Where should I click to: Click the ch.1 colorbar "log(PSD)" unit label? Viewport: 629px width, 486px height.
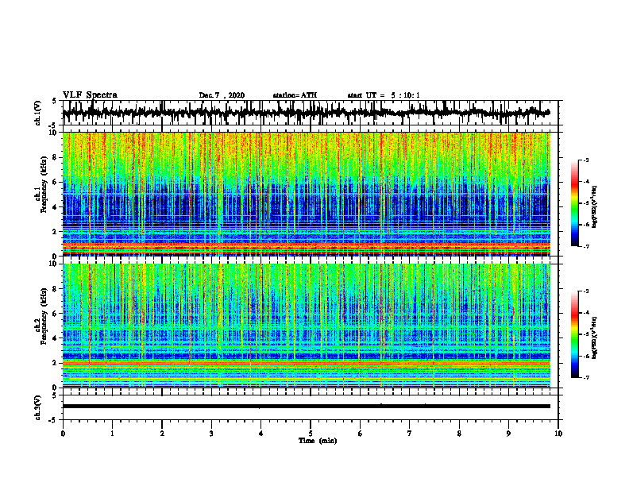(595, 206)
